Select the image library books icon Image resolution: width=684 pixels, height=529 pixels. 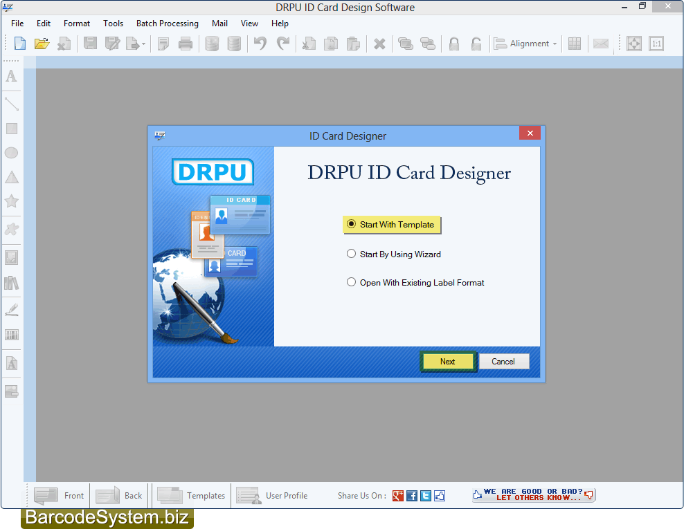pyautogui.click(x=11, y=284)
